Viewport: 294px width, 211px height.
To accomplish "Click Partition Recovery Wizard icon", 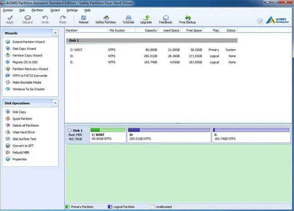I will coord(8,69).
